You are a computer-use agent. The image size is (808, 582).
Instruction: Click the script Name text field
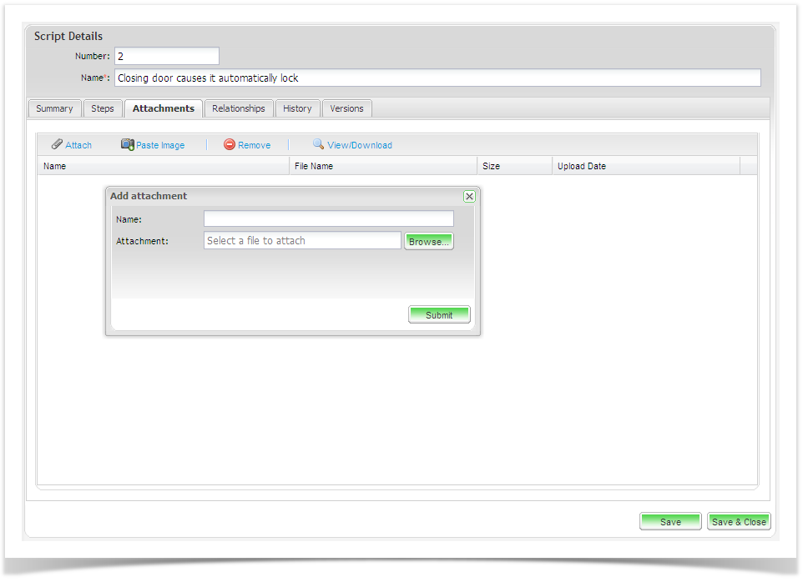coord(437,78)
